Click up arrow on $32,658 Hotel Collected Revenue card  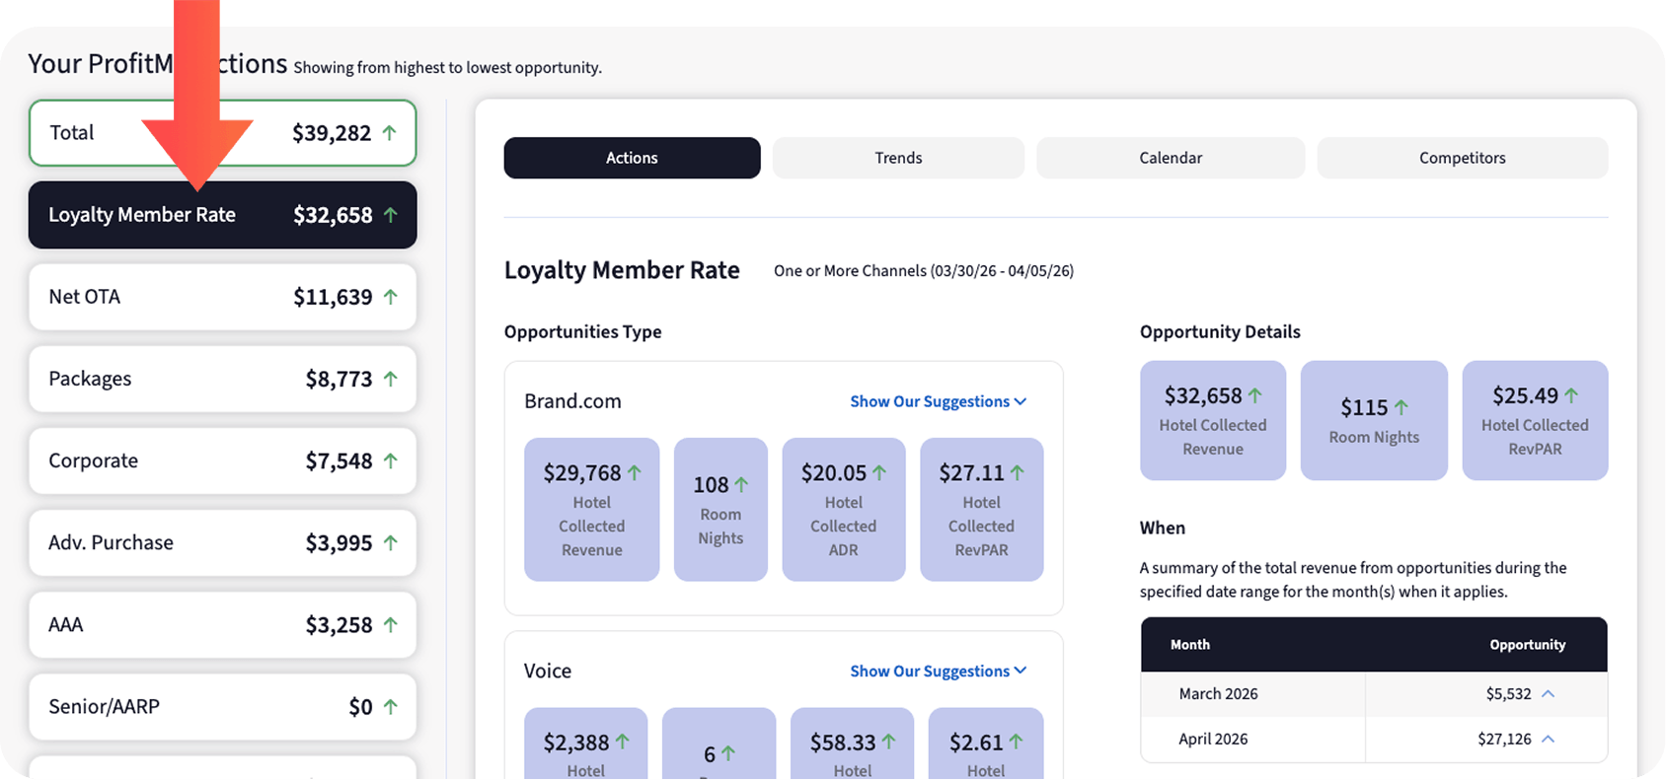tap(1255, 395)
